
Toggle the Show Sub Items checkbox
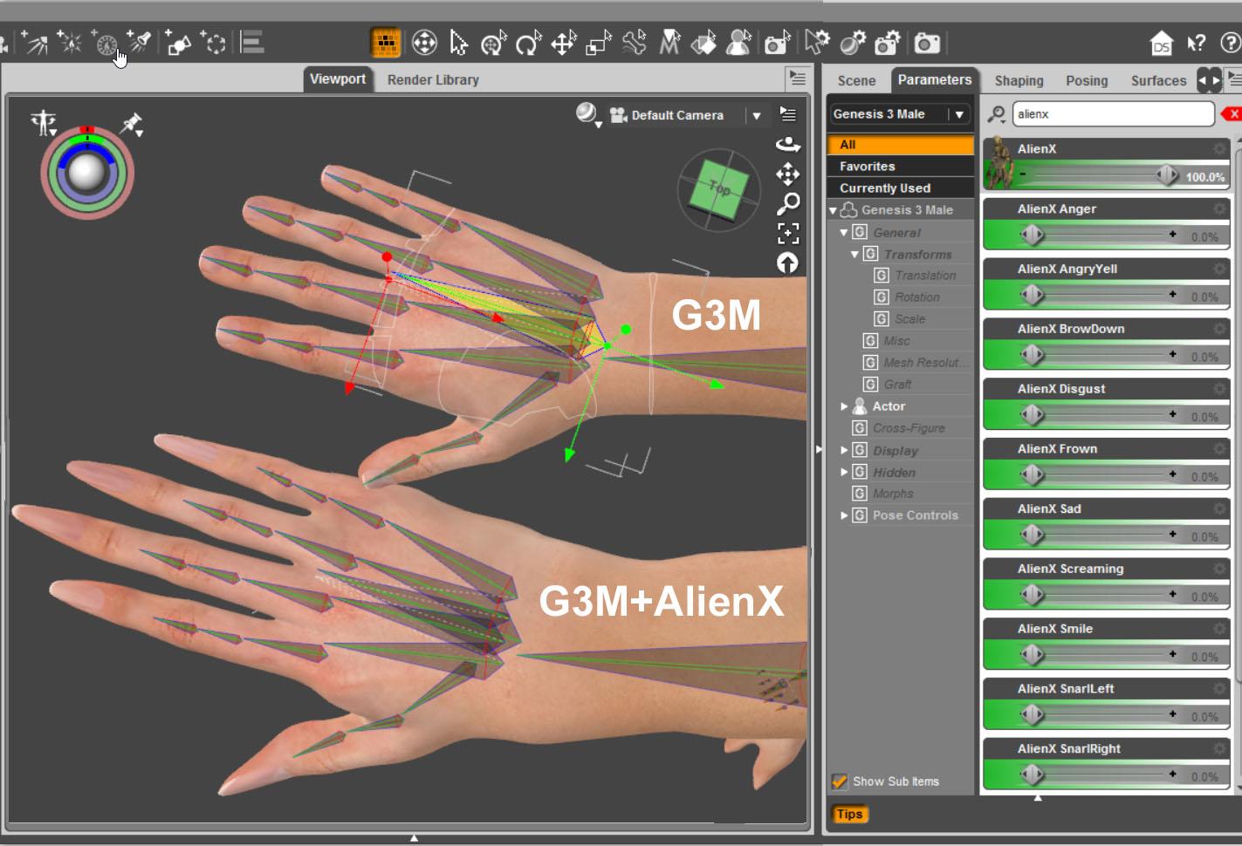[840, 781]
